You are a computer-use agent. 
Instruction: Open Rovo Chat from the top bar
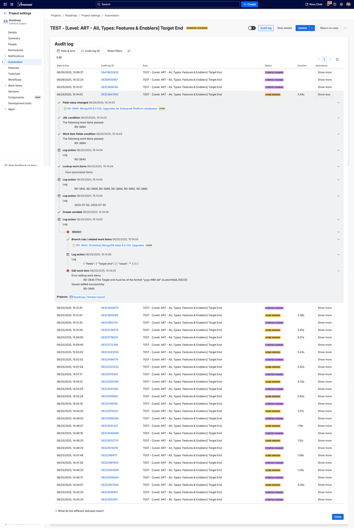[315, 4]
